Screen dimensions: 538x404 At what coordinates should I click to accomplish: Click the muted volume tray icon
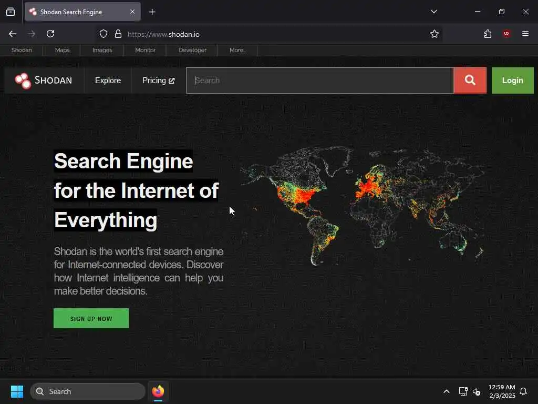click(x=477, y=391)
